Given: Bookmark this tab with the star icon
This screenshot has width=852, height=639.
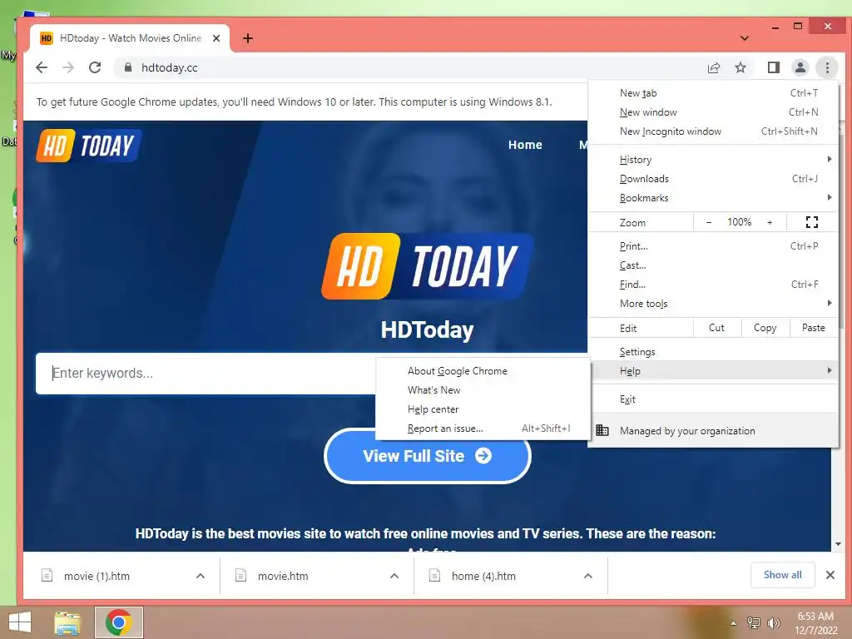Looking at the screenshot, I should coord(740,67).
